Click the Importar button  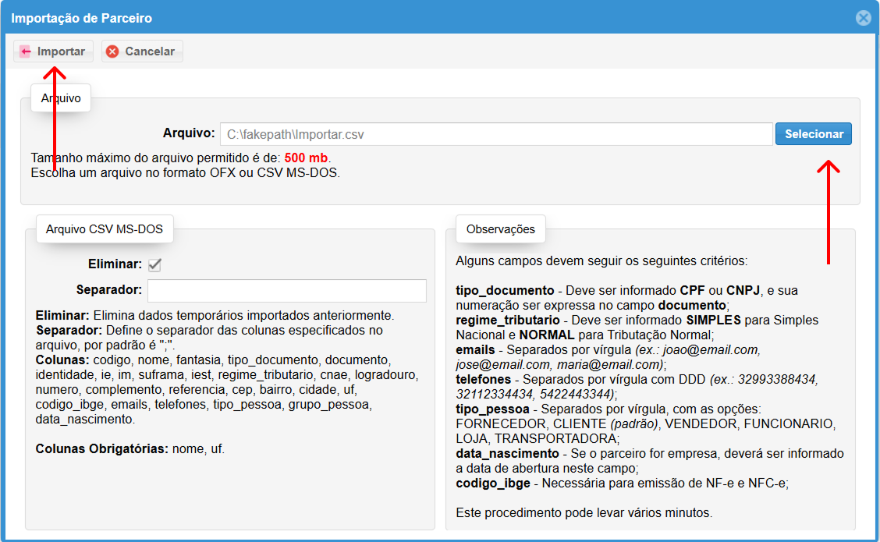pos(53,51)
